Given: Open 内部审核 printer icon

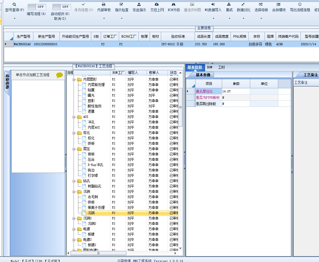Looking at the screenshot, I should [104, 4].
